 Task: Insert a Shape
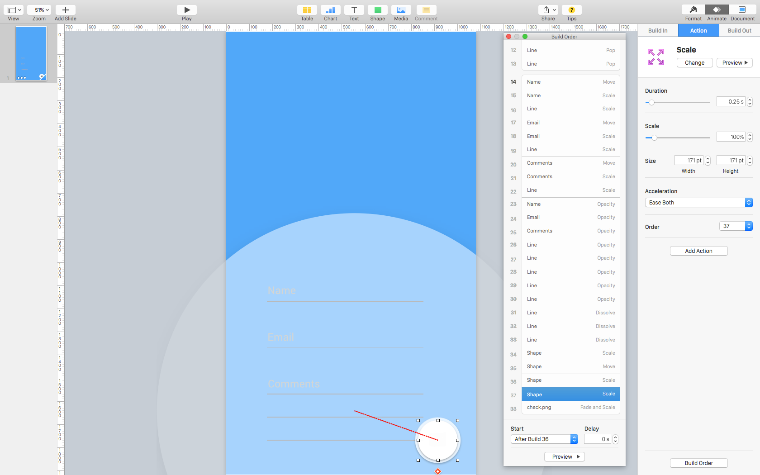378,10
